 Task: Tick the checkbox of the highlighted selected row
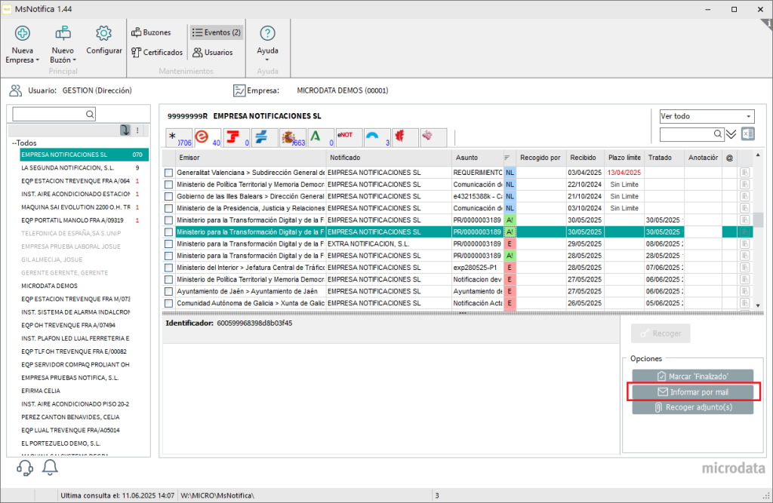(x=168, y=232)
